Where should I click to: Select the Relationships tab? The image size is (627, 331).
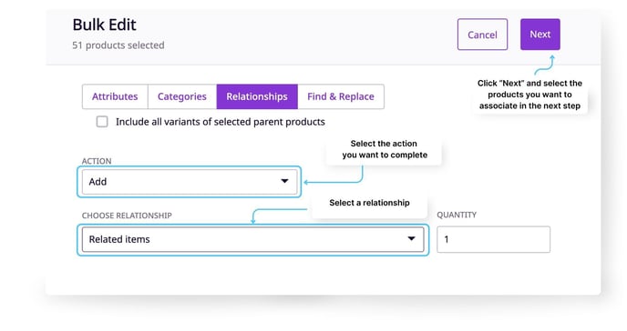(257, 96)
